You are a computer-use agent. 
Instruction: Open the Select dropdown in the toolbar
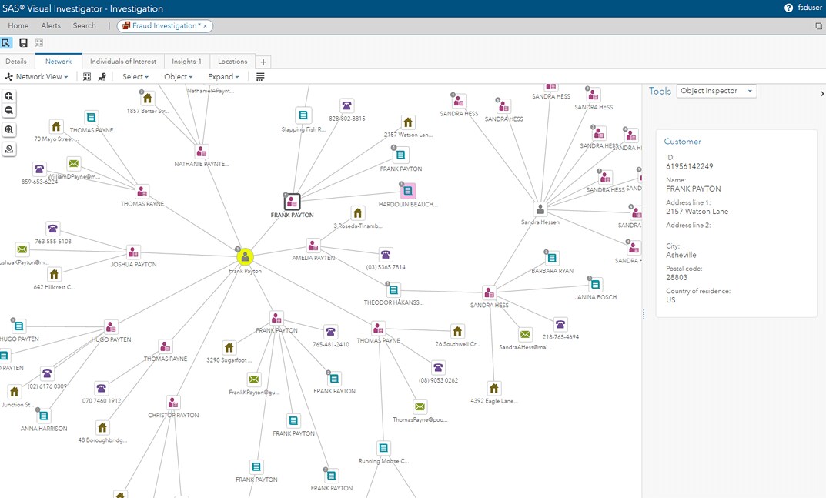(x=135, y=76)
